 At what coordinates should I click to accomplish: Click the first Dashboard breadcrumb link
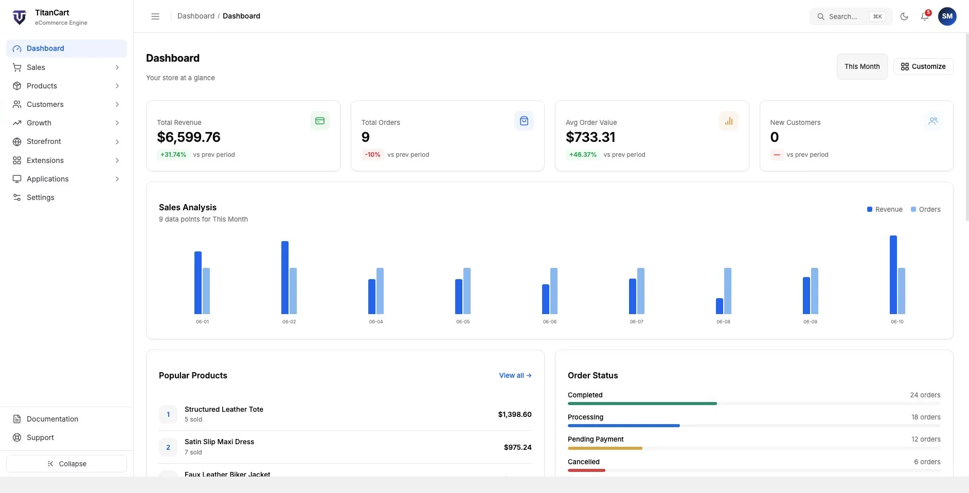click(196, 16)
